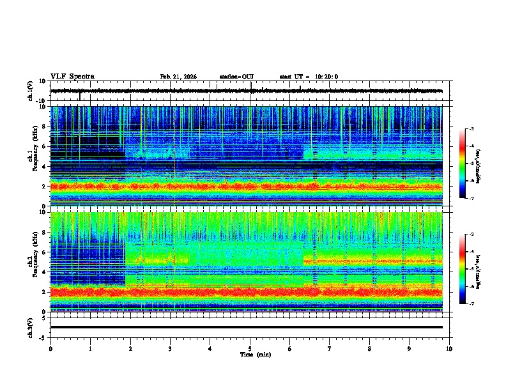This screenshot has width=506, height=391.
Task: Click the time axis tick label "8"
Action: point(369,349)
